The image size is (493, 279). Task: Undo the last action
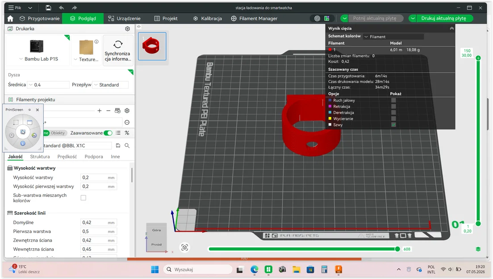click(x=61, y=8)
